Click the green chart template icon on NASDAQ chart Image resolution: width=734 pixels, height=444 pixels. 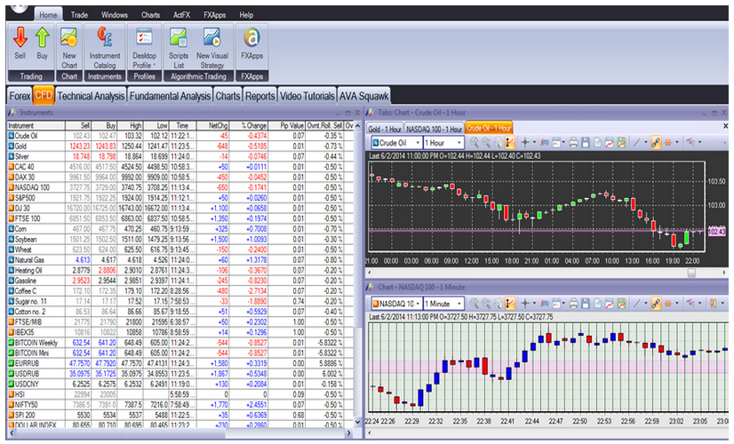coord(621,304)
